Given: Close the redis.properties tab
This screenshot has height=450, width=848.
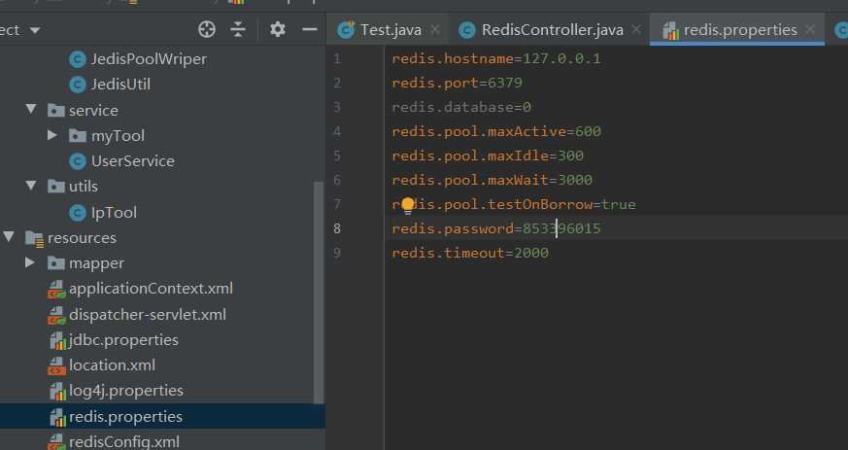Looking at the screenshot, I should (812, 30).
